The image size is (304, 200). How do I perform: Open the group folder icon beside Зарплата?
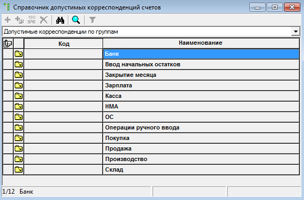tap(18, 86)
